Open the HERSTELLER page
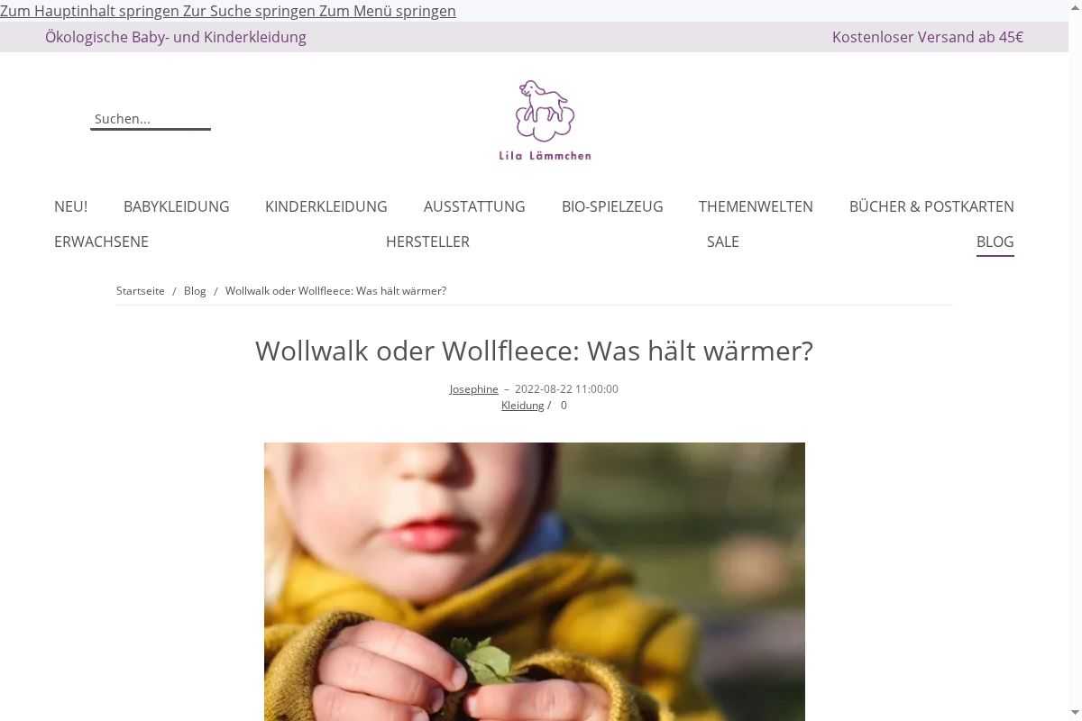Viewport: 1082px width, 721px height. (427, 242)
